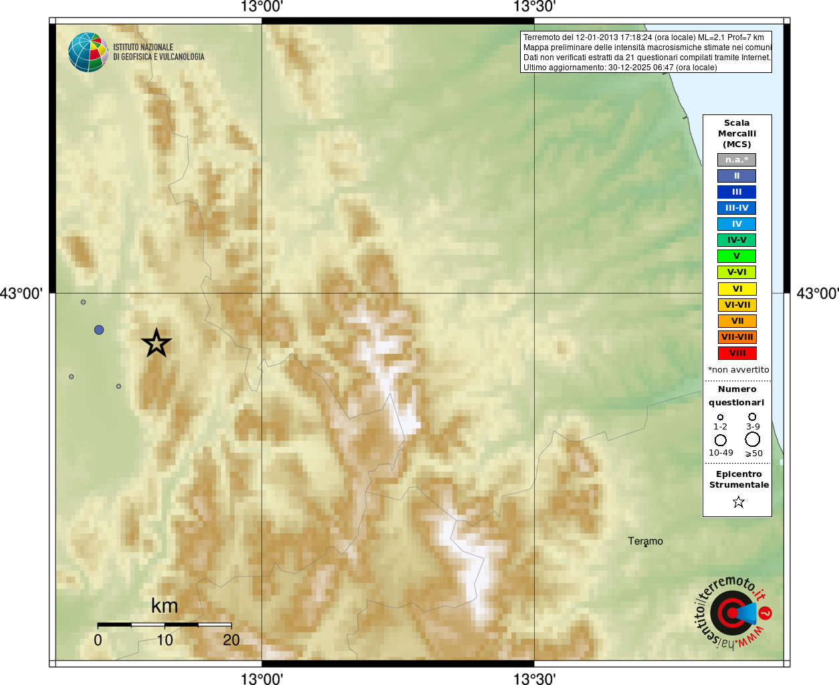Viewport: 839px width, 685px height.
Task: Click the 'Mappa preliminare delle intensità' text line
Action: [647, 47]
